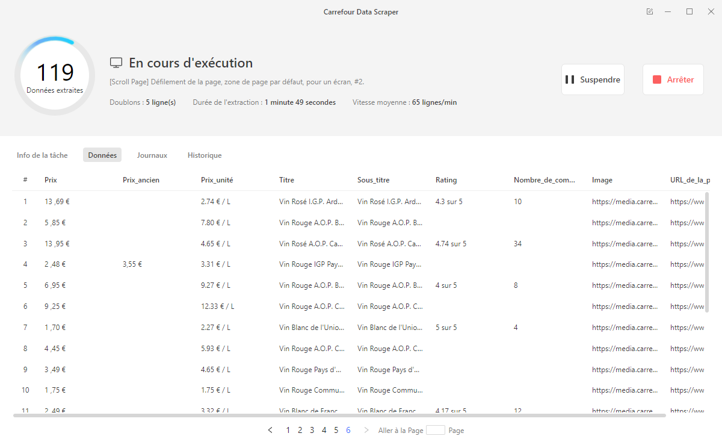This screenshot has width=722, height=442.
Task: Click the title Vin Rouge Pays d'... in row 9
Action: click(310, 370)
